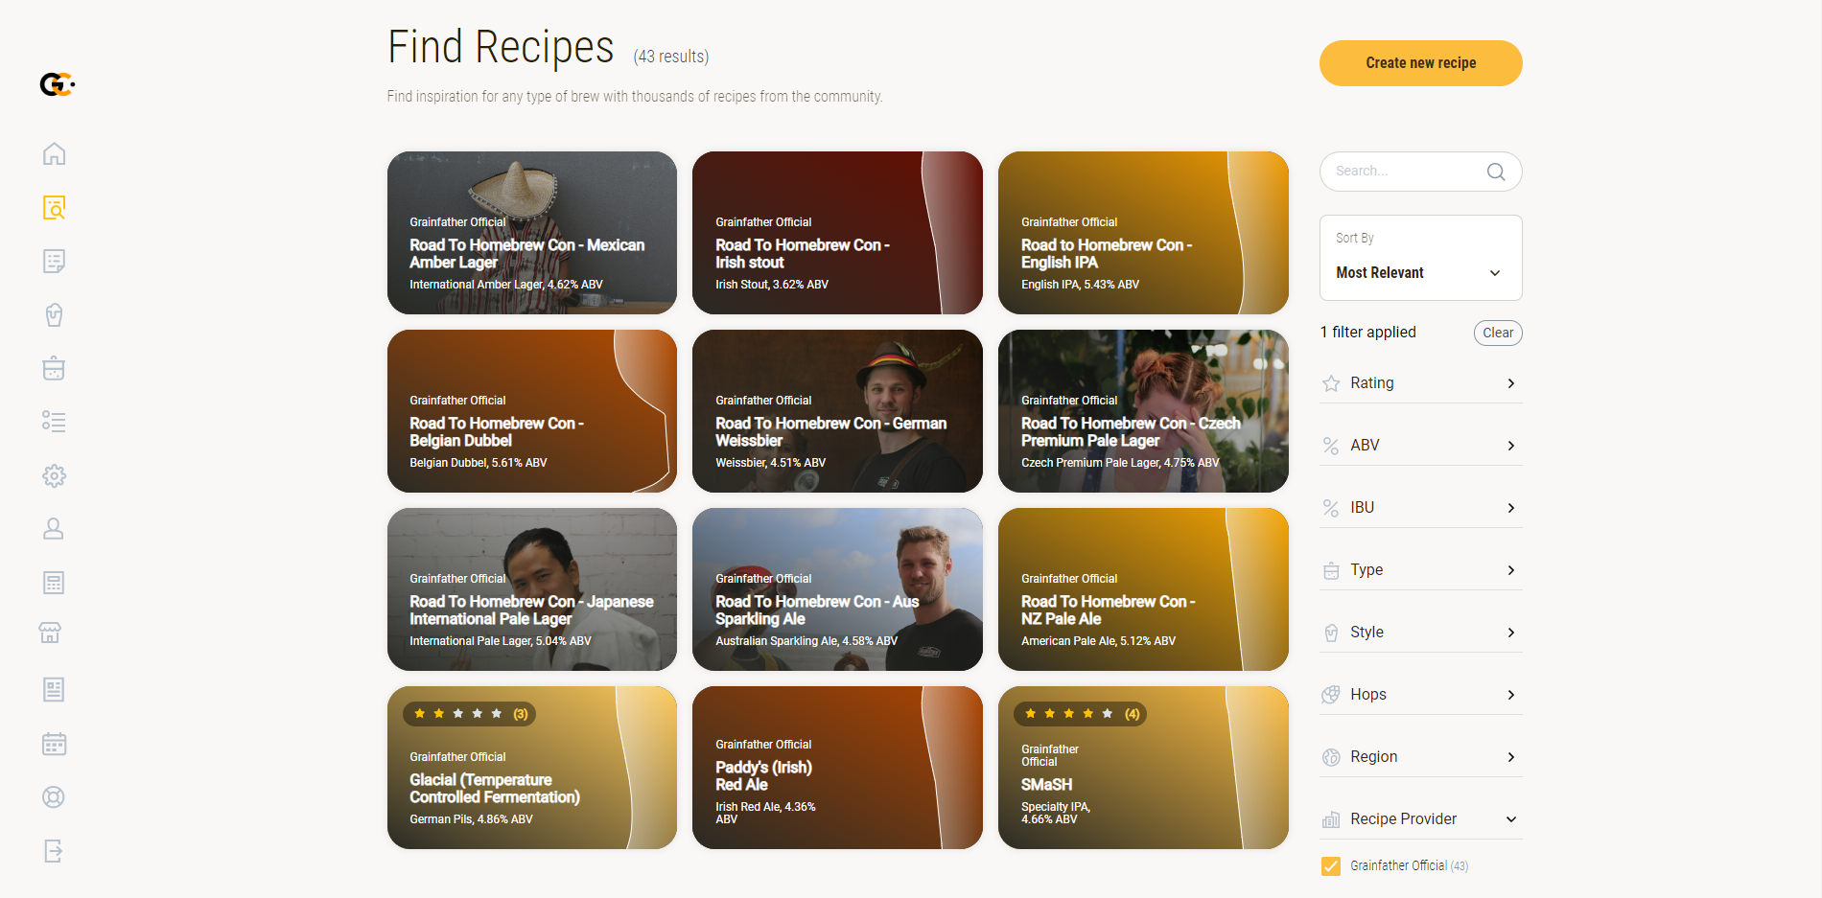This screenshot has height=898, width=1822.
Task: Open the NZ Pale Ale recipe card
Action: pos(1143,589)
